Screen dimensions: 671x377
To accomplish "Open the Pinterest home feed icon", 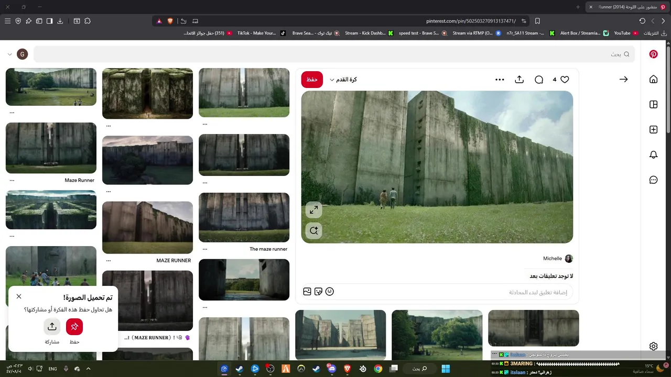I will coord(653,79).
